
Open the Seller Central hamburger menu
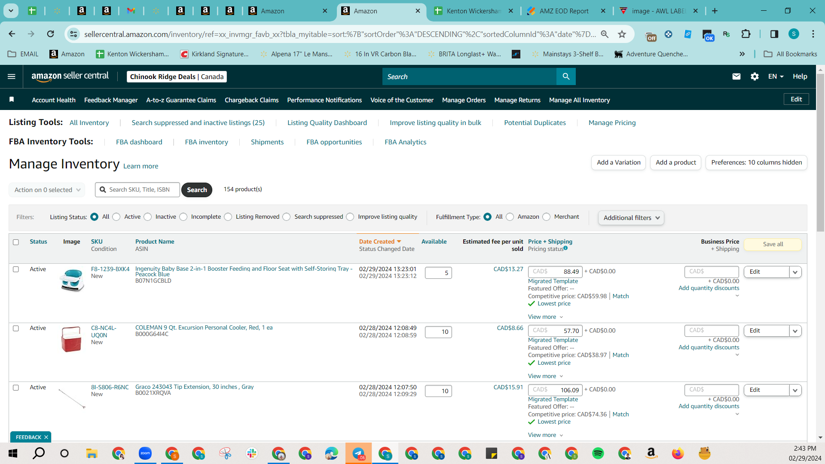click(x=12, y=76)
